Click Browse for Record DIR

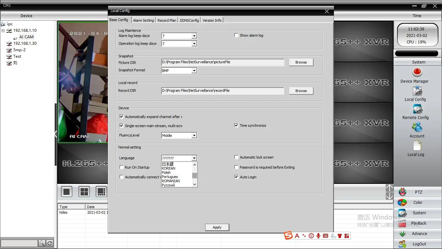(x=301, y=91)
